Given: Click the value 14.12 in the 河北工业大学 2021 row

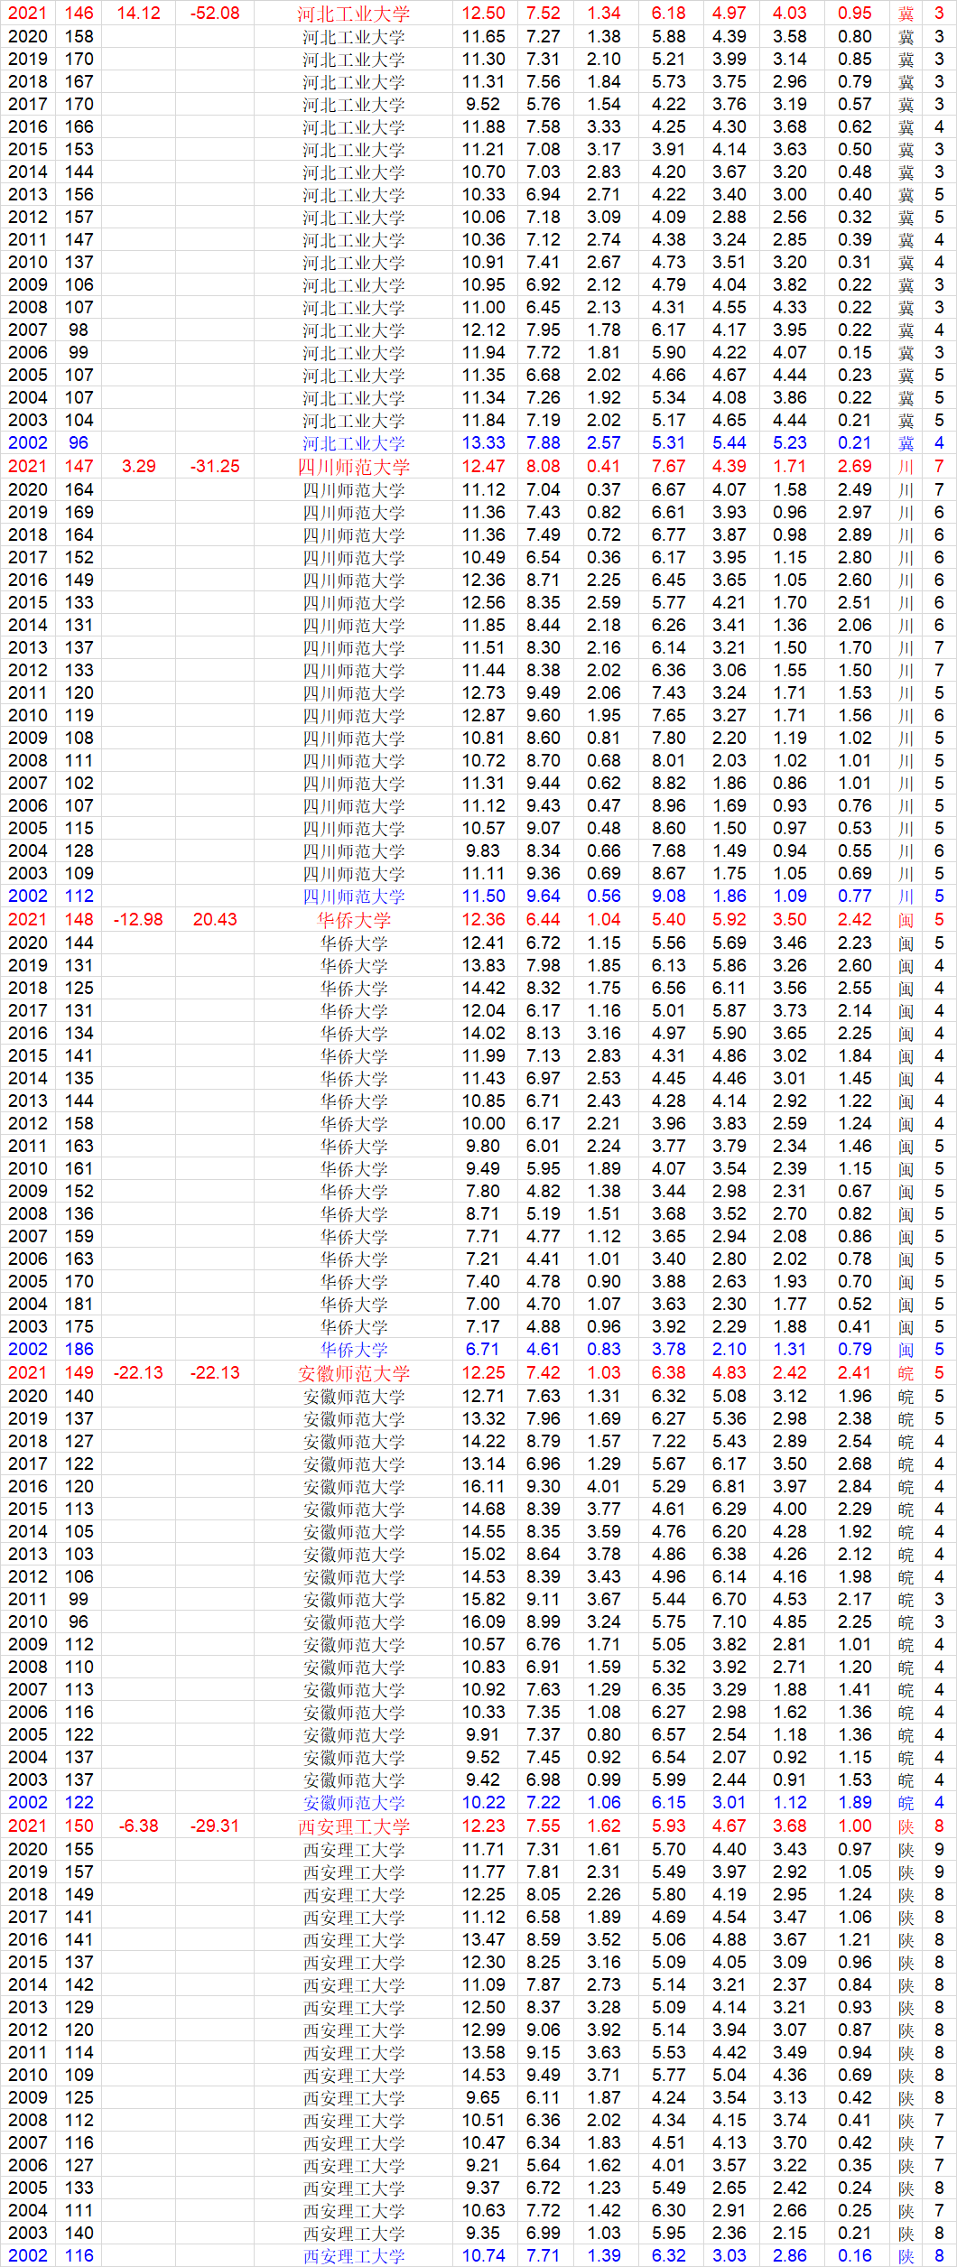Looking at the screenshot, I should [x=139, y=14].
